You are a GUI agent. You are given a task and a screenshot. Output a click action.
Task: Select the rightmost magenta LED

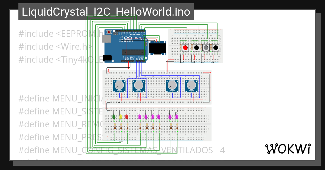click(x=176, y=117)
